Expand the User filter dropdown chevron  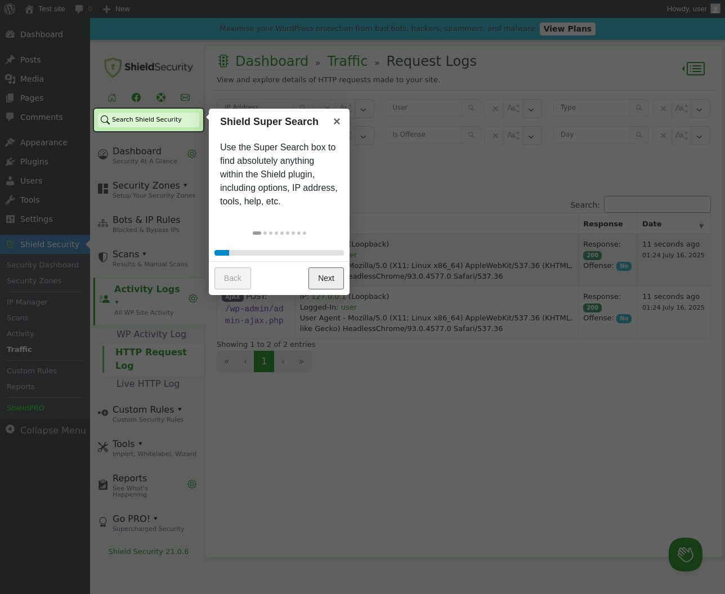click(x=531, y=109)
